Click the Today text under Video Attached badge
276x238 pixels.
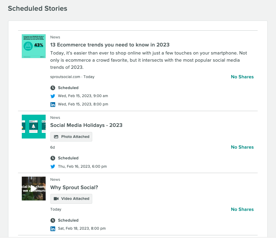click(x=56, y=209)
